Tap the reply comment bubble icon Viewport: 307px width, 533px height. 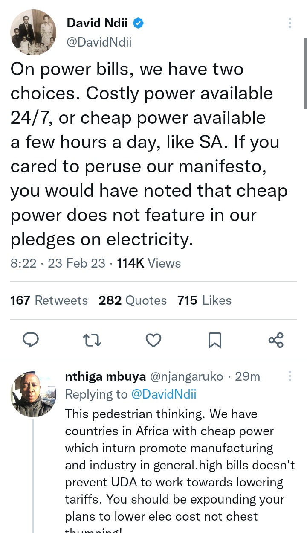(x=30, y=340)
